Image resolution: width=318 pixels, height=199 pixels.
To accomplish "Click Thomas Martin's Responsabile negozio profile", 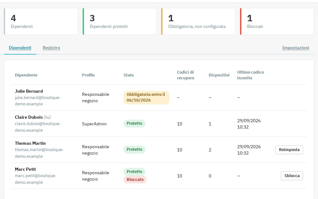I will click(96, 150).
